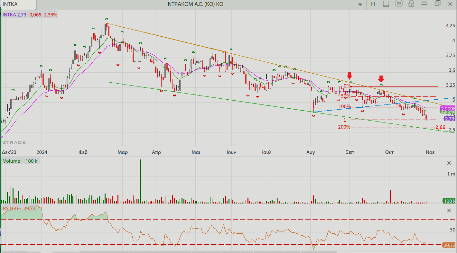Screen dimensions: 457x253
Task: Select the 50% Fibonacci level label
Action: [x=346, y=96]
